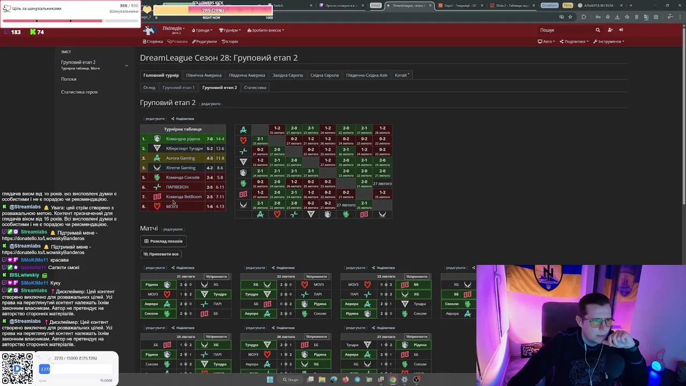Click the search magnifier icon

click(598, 30)
